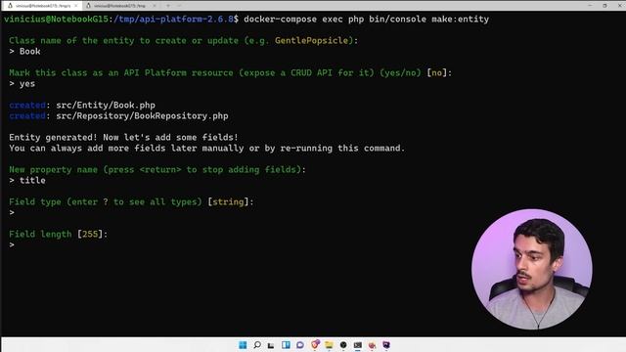Open Widgets panel icon in taskbar
This screenshot has height=352, width=626.
[x=286, y=345]
